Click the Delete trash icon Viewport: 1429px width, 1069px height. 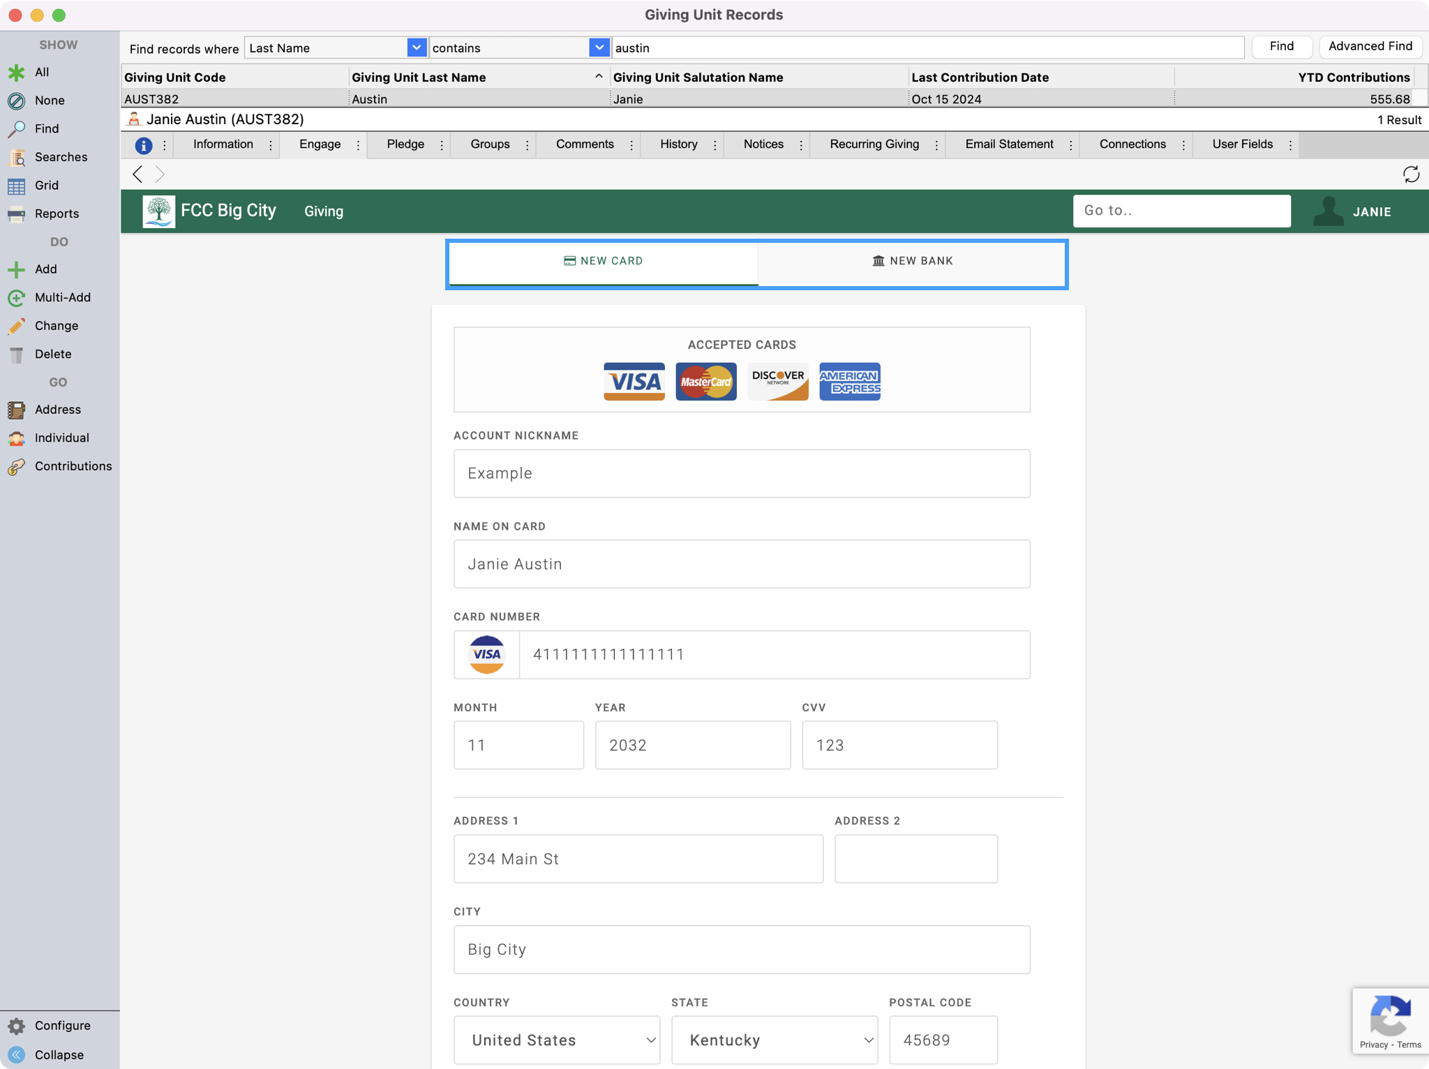tap(17, 354)
